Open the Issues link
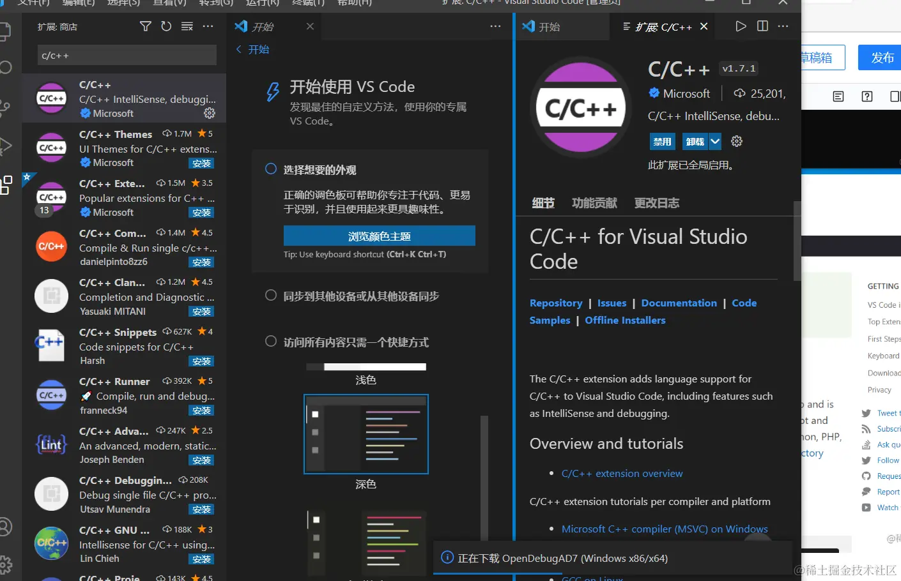Viewport: 901px width, 581px height. pos(612,303)
